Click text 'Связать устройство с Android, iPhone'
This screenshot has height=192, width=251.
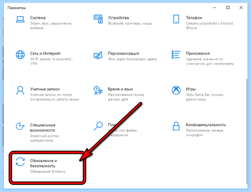pyautogui.click(x=210, y=25)
